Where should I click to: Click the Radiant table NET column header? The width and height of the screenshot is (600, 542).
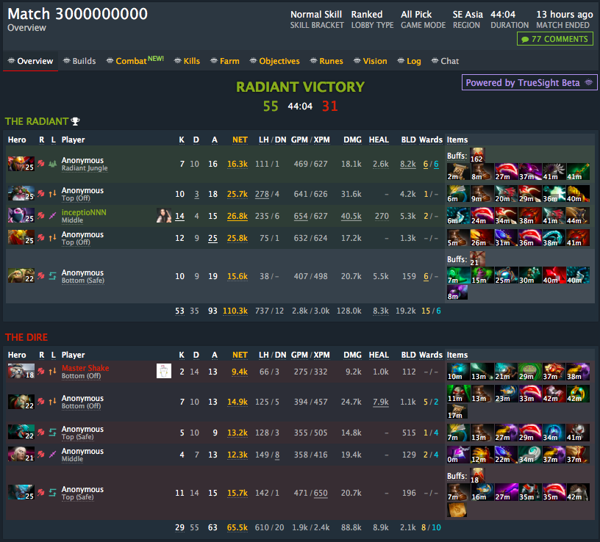[x=240, y=140]
